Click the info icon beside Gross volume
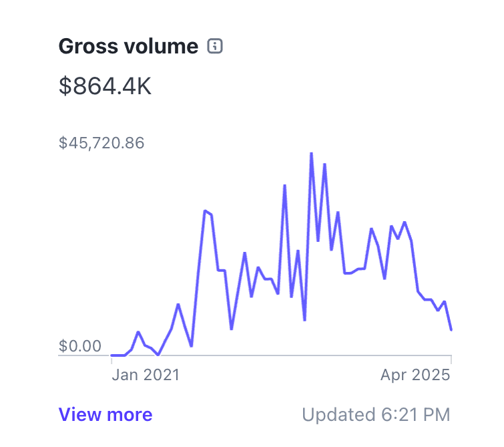This screenshot has width=504, height=447. [x=215, y=46]
